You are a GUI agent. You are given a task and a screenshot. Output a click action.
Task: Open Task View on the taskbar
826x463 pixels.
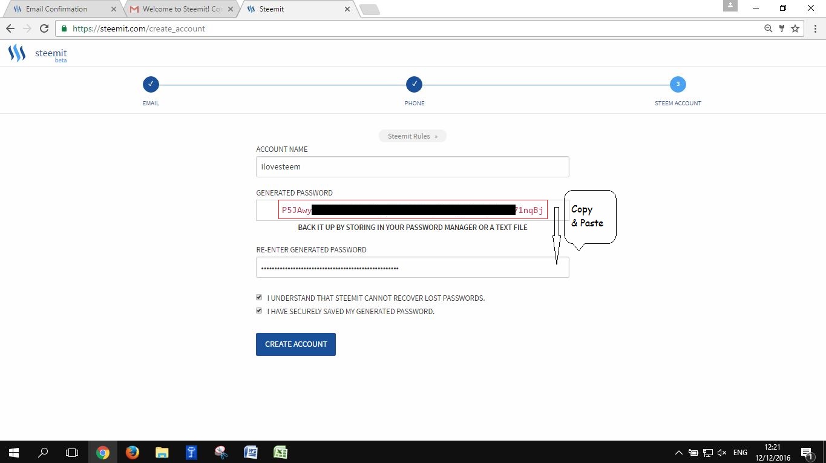coord(72,452)
